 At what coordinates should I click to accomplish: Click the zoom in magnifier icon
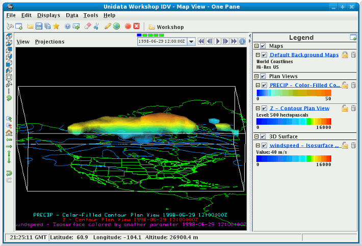point(9,119)
